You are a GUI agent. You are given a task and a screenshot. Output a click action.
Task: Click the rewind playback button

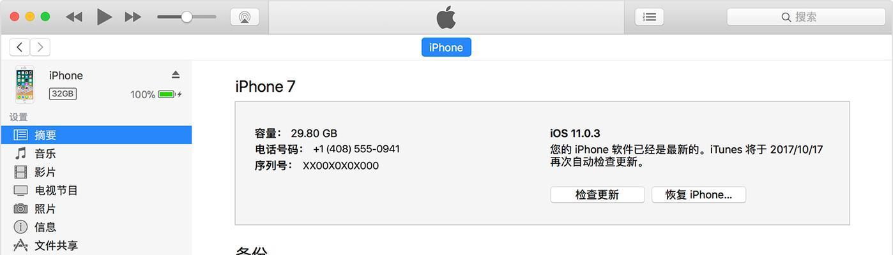click(x=74, y=17)
